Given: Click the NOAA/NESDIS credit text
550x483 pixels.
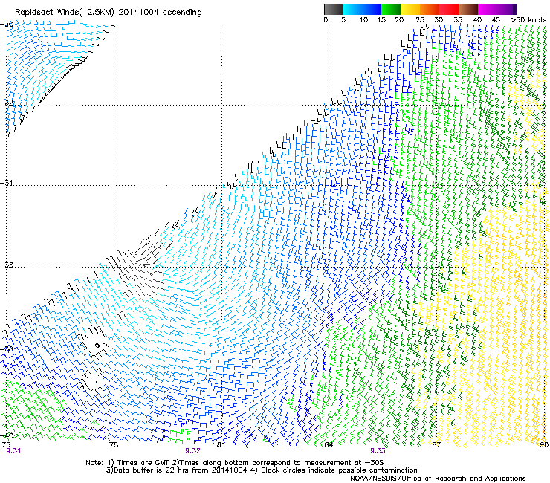Looking at the screenshot, I should (438, 478).
